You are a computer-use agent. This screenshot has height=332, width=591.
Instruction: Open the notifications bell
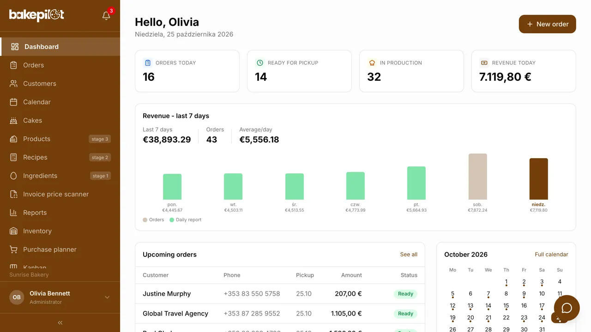tap(106, 16)
